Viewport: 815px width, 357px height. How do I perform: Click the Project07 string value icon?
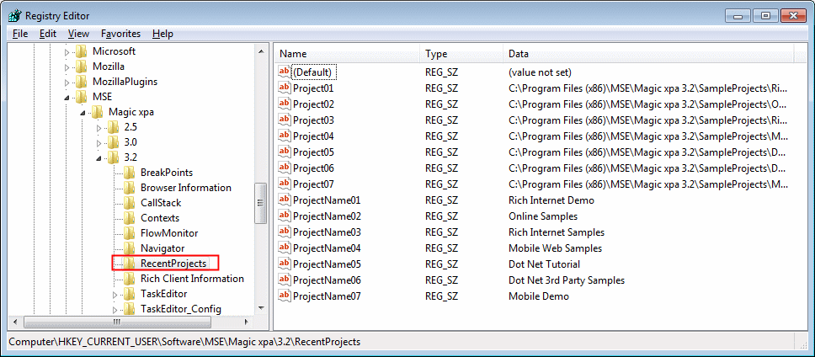click(285, 184)
